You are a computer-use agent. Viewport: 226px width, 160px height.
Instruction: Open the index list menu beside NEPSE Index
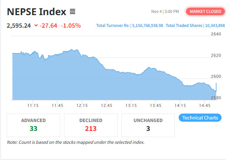(72, 12)
